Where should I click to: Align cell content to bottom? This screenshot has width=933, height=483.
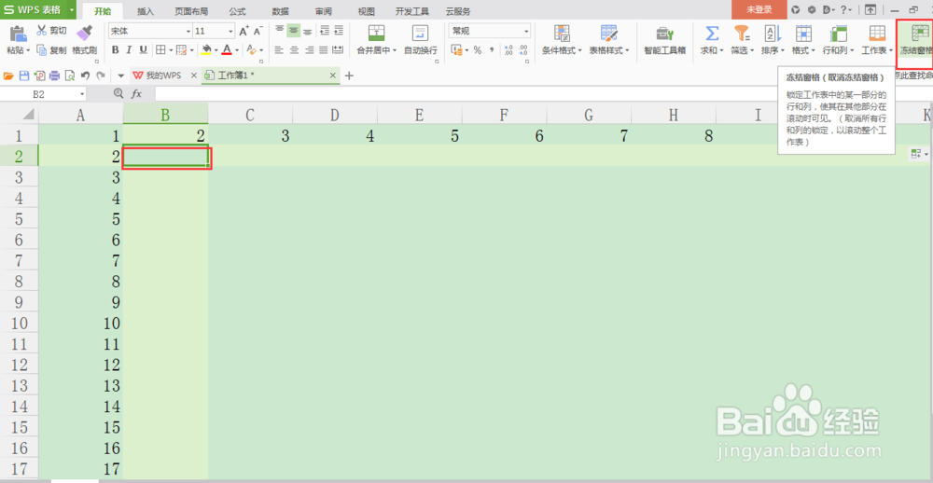point(308,31)
